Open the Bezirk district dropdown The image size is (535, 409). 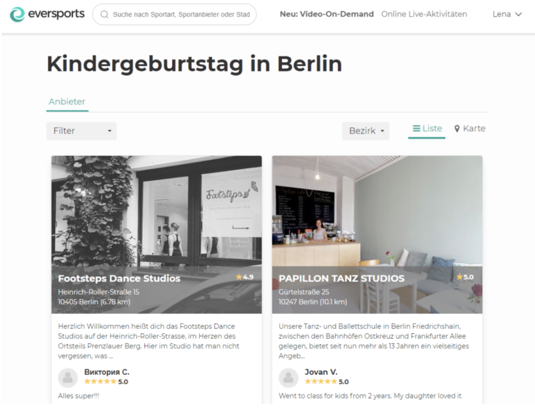point(366,131)
